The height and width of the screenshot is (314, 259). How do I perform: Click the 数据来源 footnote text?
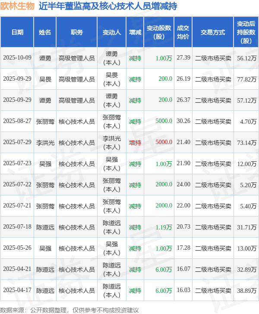69,310
